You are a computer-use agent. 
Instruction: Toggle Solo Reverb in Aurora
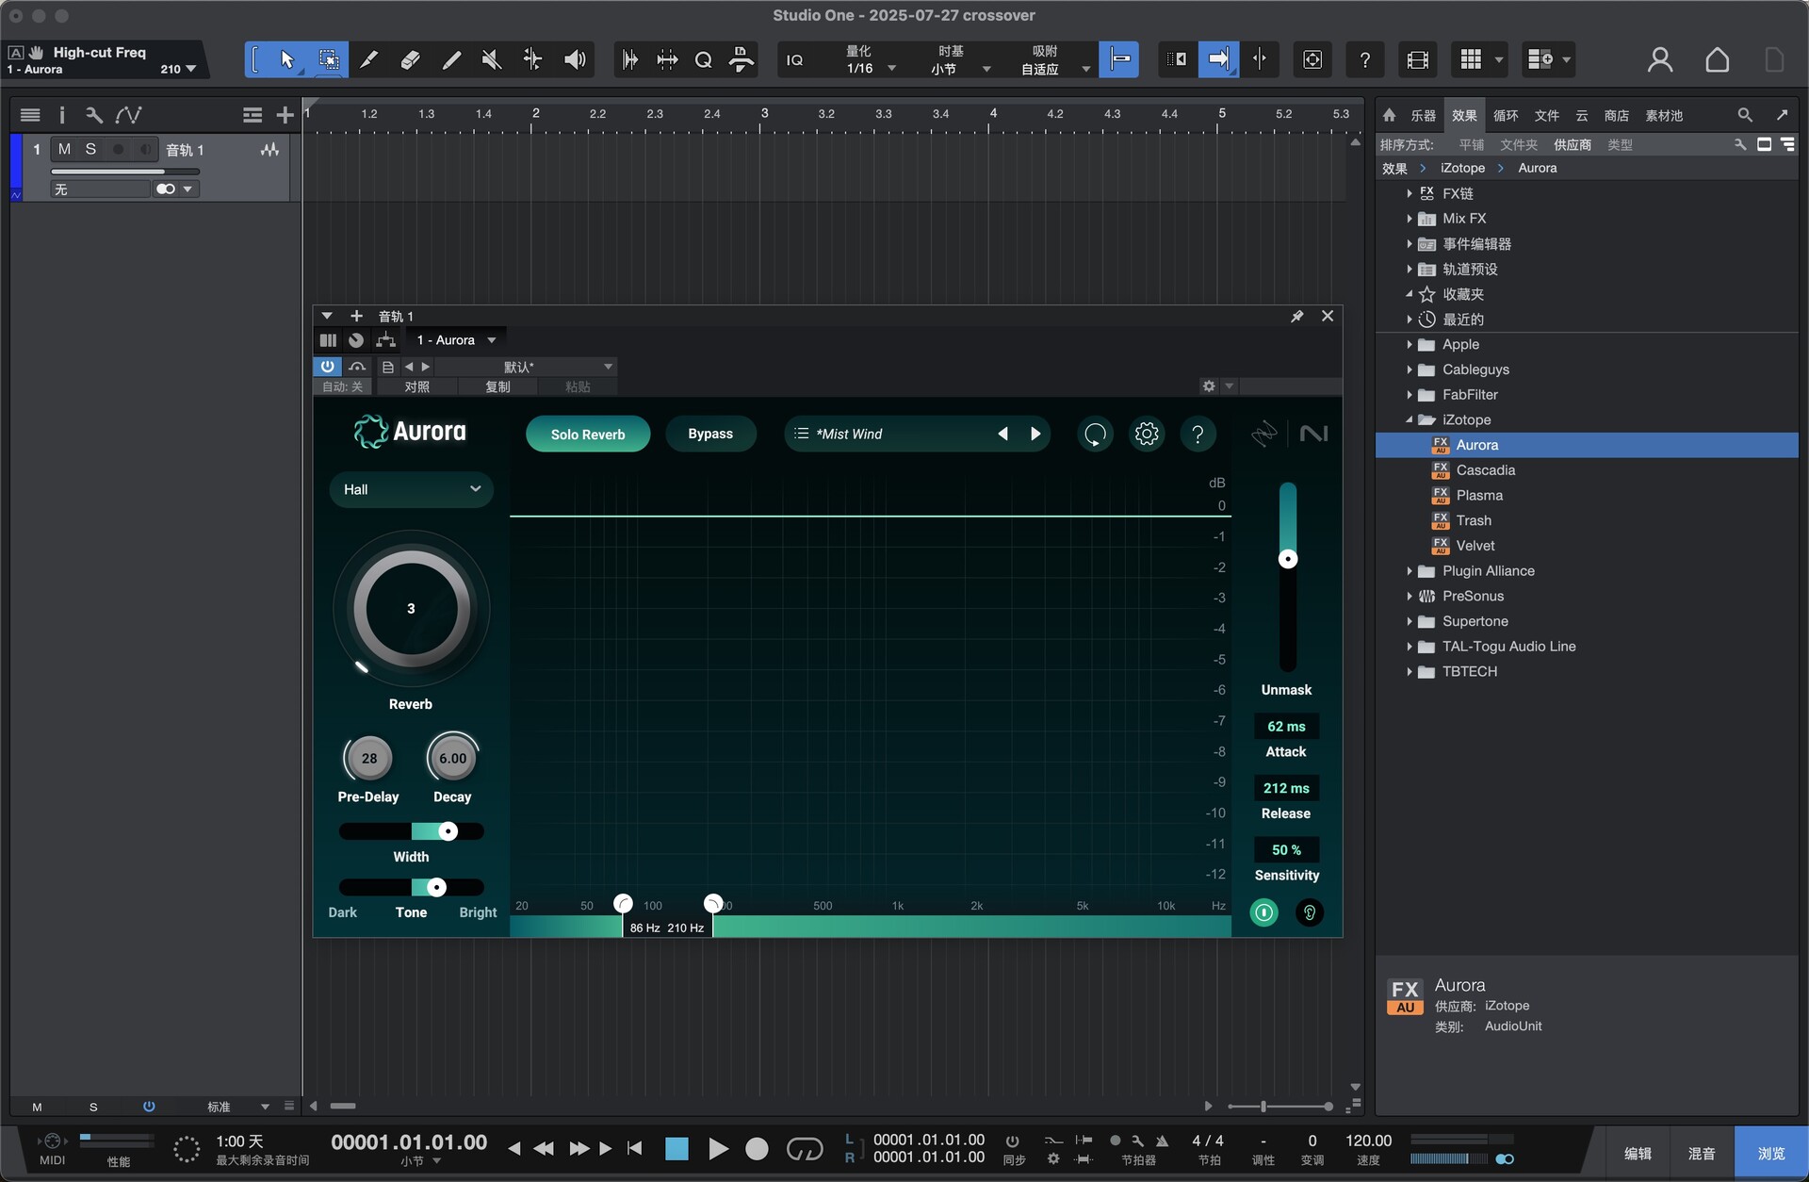coord(588,434)
